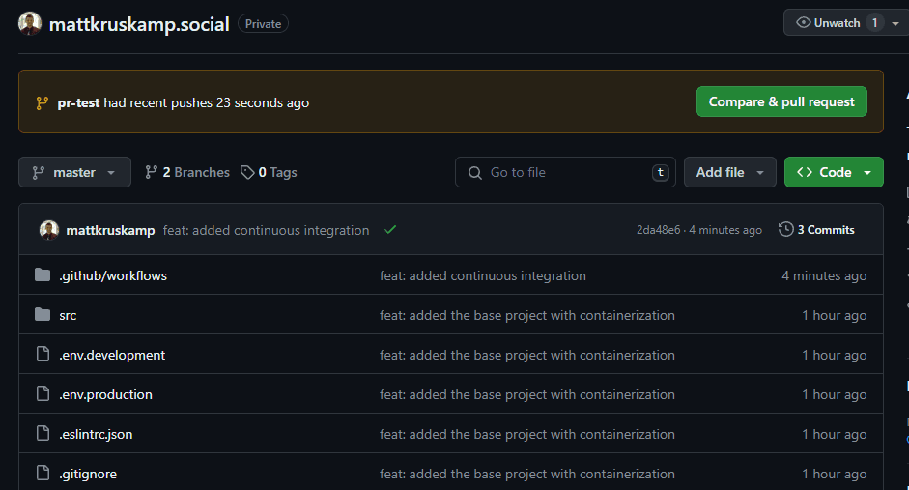Click the Private visibility badge
Image resolution: width=909 pixels, height=490 pixels.
pos(263,24)
